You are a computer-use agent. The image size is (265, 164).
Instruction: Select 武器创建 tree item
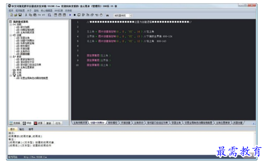pos(25,54)
